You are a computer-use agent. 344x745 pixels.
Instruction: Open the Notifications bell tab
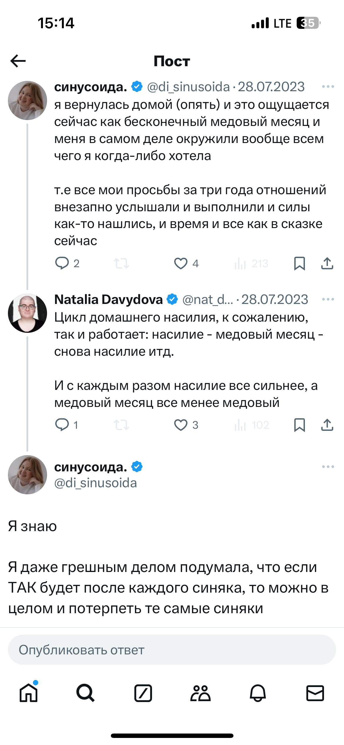(x=258, y=693)
